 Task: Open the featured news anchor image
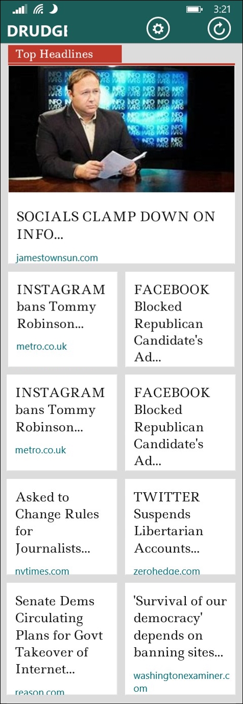click(x=121, y=129)
